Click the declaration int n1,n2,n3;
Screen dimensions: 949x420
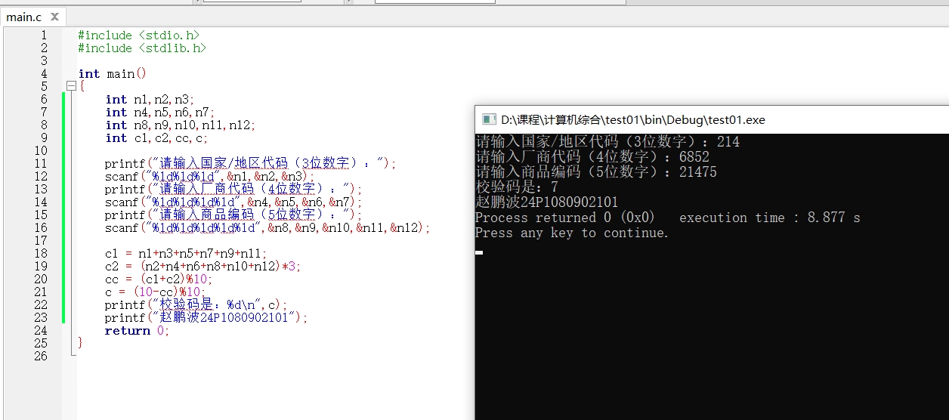point(150,99)
